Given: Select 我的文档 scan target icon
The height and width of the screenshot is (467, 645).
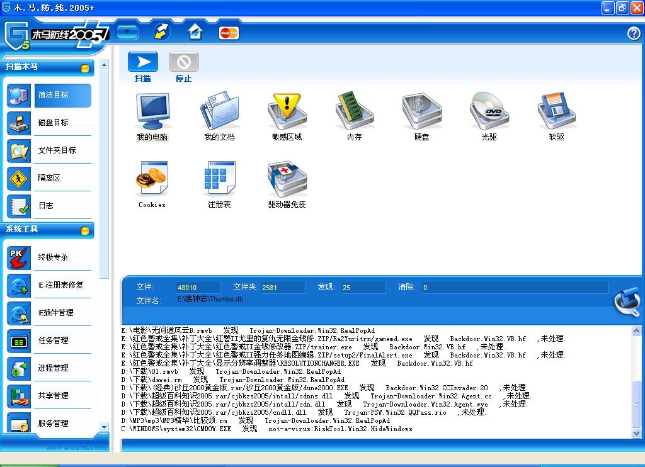Looking at the screenshot, I should [219, 111].
